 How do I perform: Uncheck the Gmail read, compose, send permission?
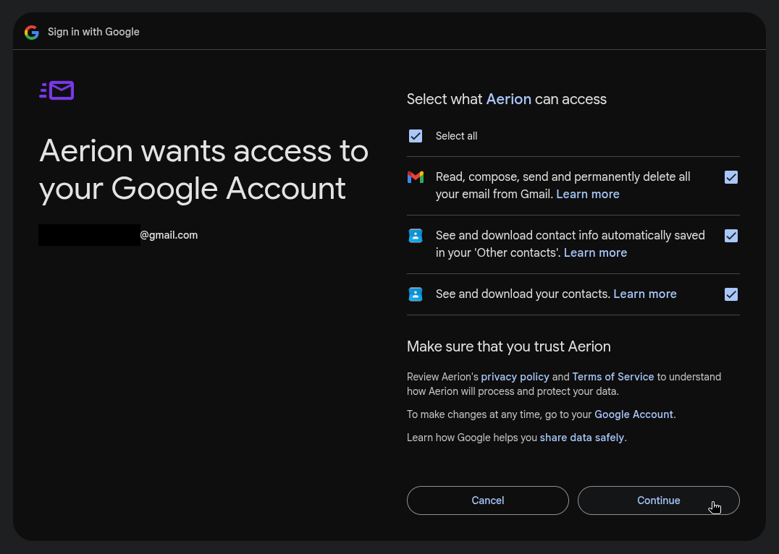coord(730,177)
